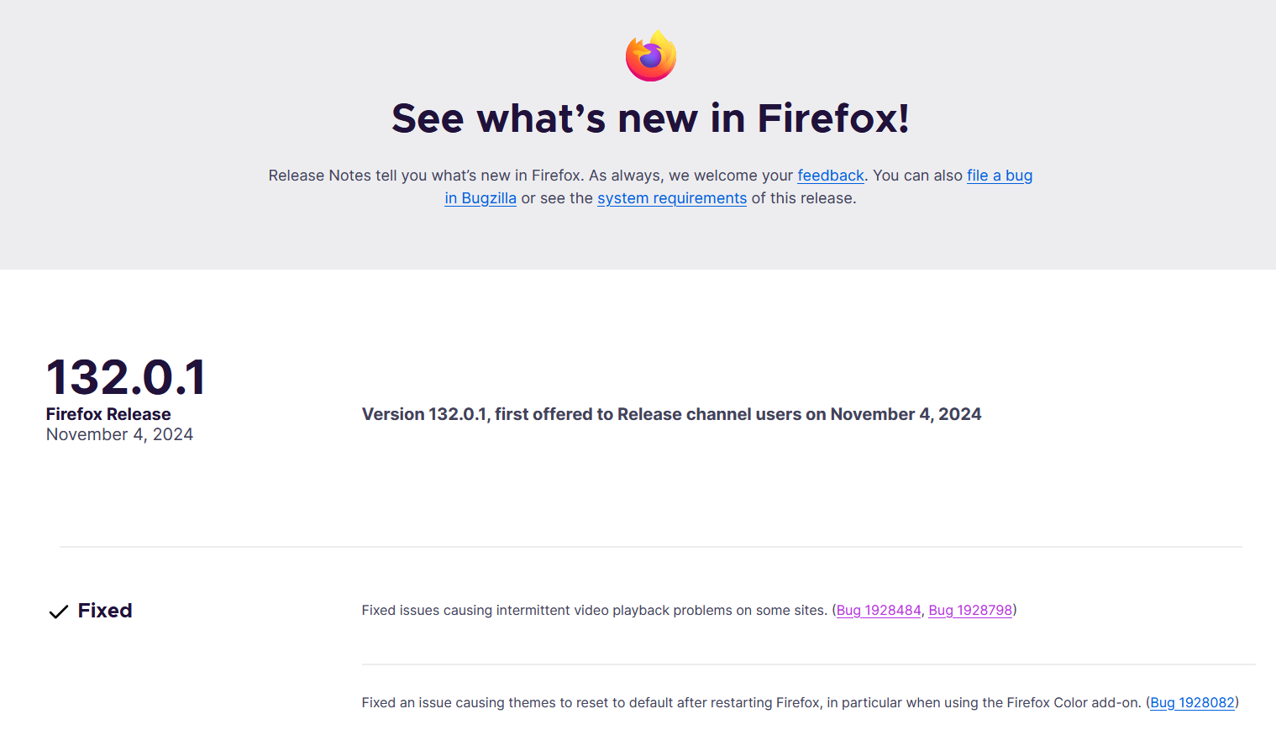Viewport: 1276px width, 735px height.
Task: Click the Firefox logo at top
Action: pos(651,55)
